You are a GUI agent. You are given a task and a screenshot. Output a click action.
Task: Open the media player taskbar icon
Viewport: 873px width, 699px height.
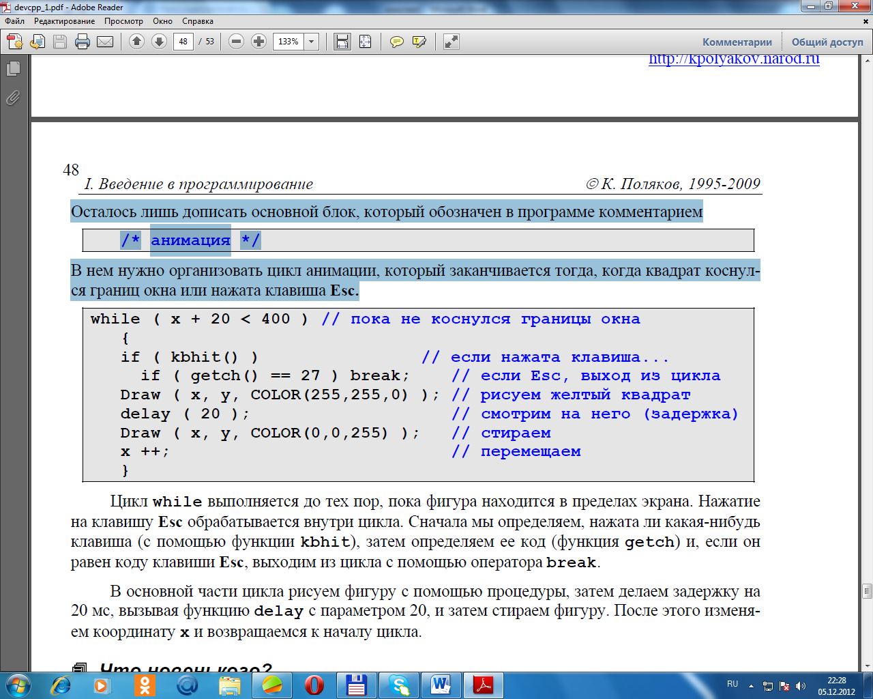[x=102, y=685]
